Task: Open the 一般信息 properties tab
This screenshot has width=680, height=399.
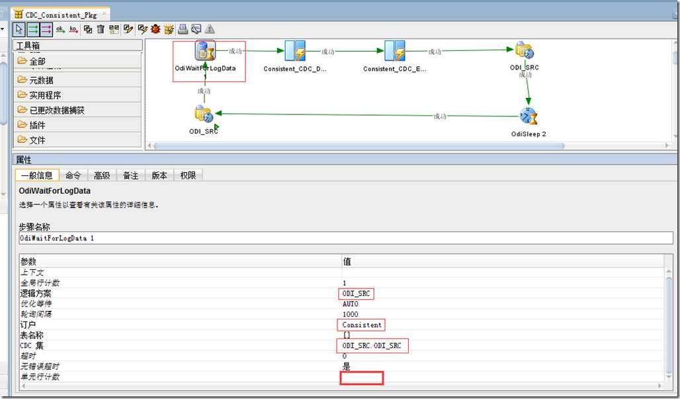Action: coord(37,175)
